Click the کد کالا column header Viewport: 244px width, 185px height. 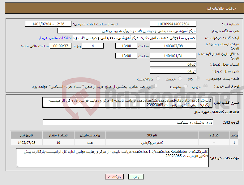(x=214, y=135)
